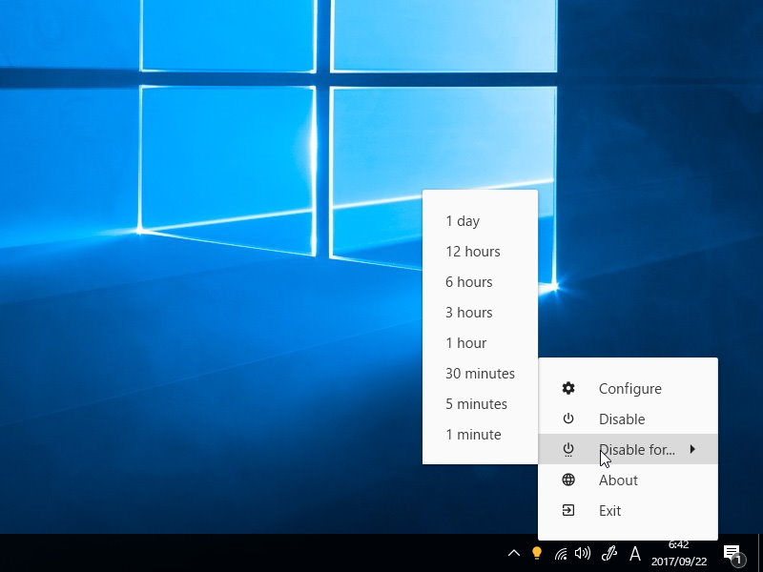Image resolution: width=763 pixels, height=572 pixels.
Task: Click the pen tray icon
Action: (608, 553)
